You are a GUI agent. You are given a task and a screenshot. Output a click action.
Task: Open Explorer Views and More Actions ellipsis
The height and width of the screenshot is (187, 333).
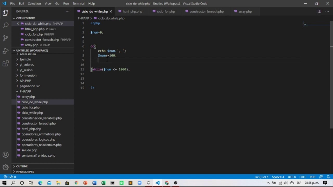click(x=68, y=11)
